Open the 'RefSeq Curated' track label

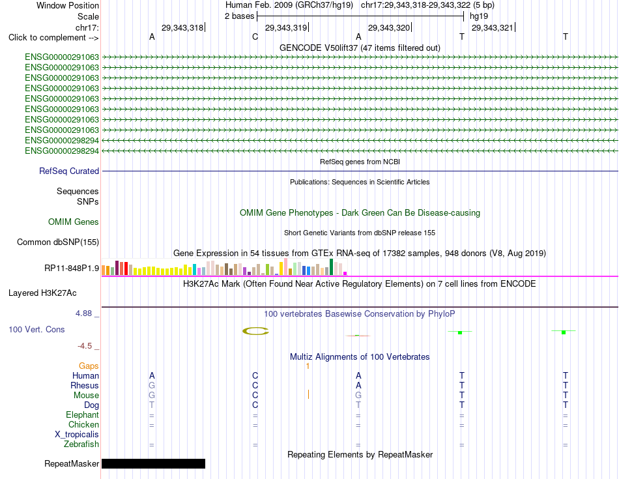(x=69, y=171)
